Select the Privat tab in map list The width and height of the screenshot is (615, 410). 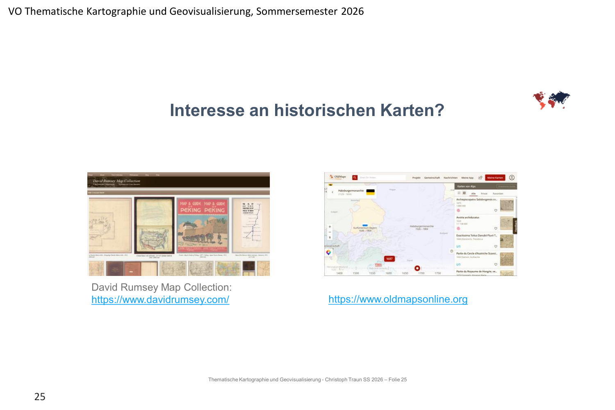click(484, 194)
